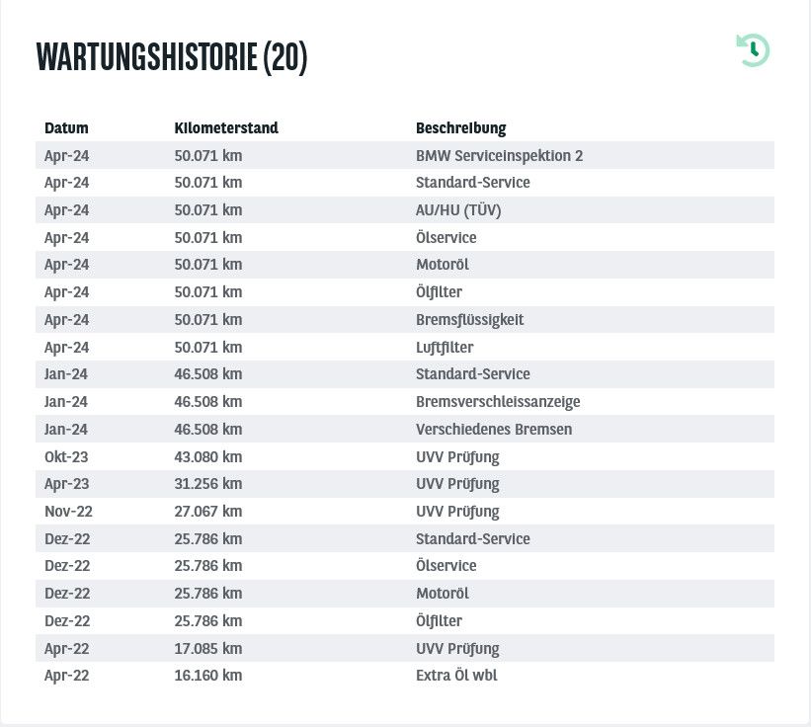Click the Nov-22 date cell
The width and height of the screenshot is (811, 727).
tap(68, 512)
